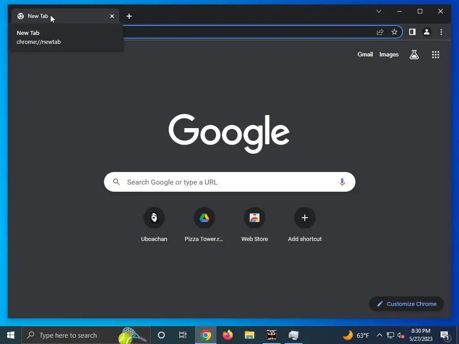
Task: Open the monitor app taskbar icon
Action: (x=293, y=335)
